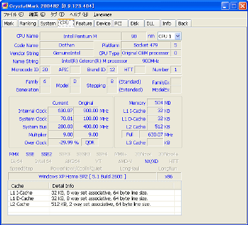Click the Detail Info column header
248x225 pixels.
[112, 186]
